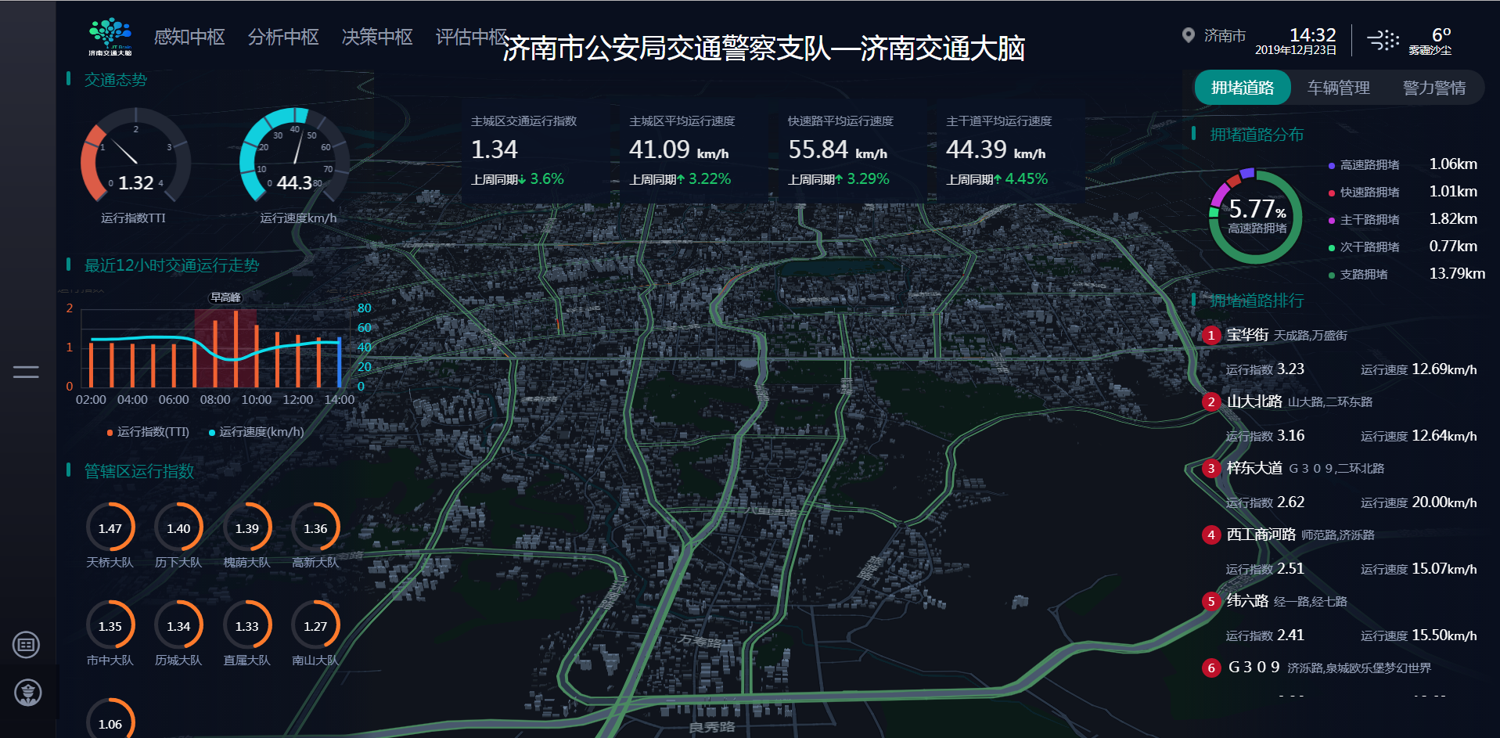1500x738 pixels.
Task: Toggle 支路拥堵 legend in congestion distribution
Action: [x=1363, y=275]
